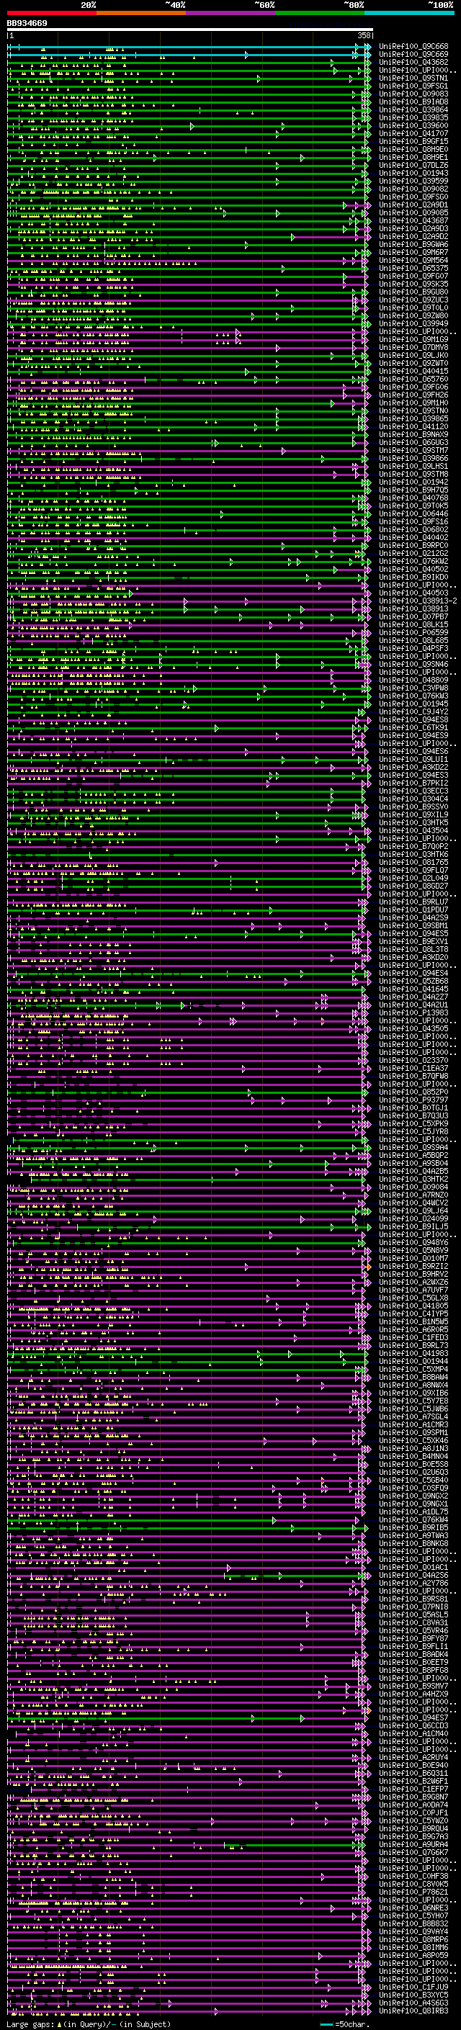Select the UniRef100_Q41707 label
The width and height of the screenshot is (461, 2030).
tap(413, 133)
